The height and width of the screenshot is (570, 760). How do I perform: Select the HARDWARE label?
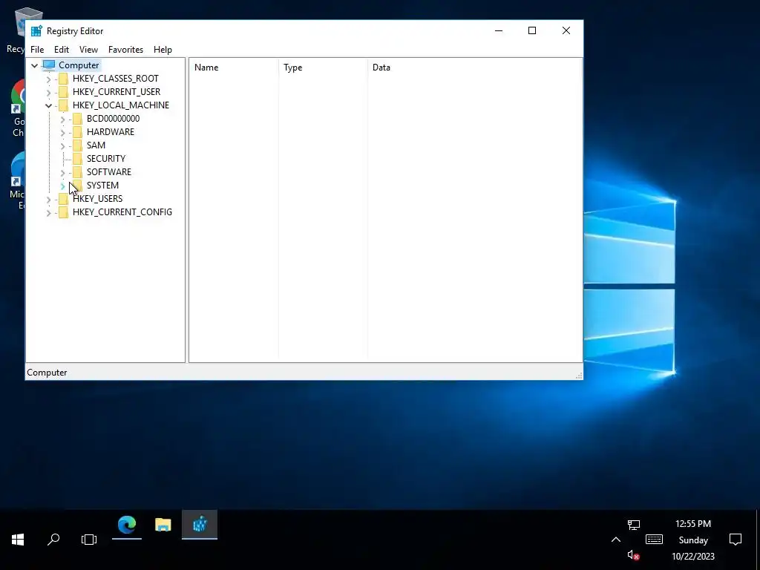111,132
